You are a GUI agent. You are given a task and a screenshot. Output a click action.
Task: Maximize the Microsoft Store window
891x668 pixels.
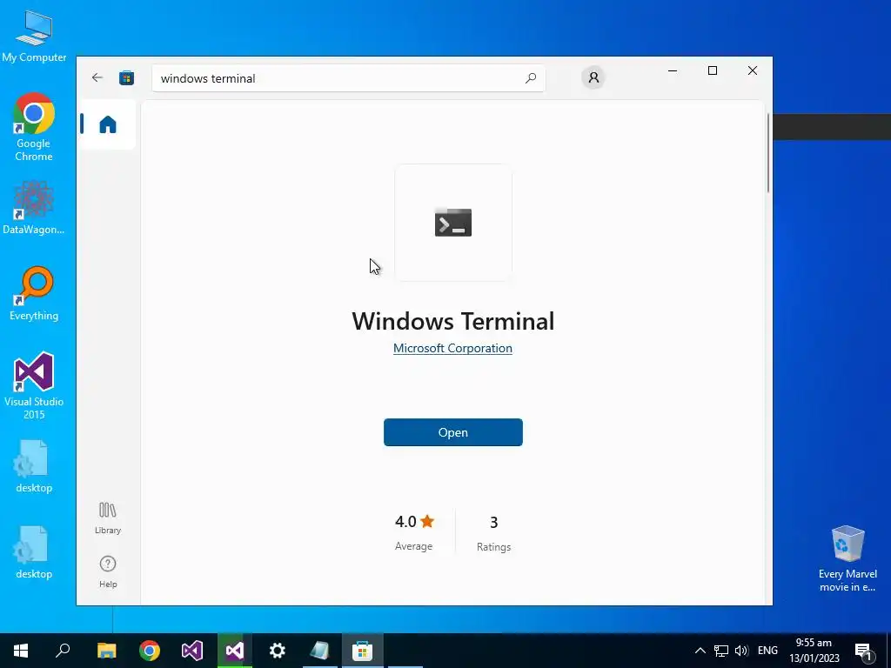click(713, 70)
